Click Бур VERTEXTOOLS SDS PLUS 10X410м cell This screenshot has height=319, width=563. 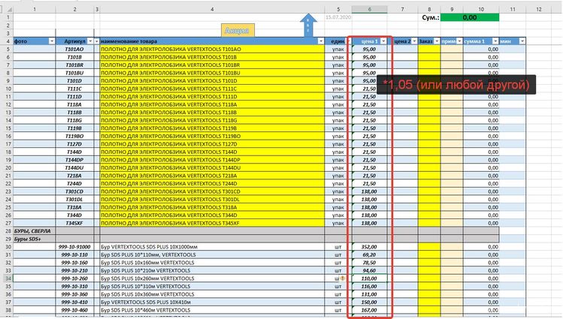[x=212, y=302]
